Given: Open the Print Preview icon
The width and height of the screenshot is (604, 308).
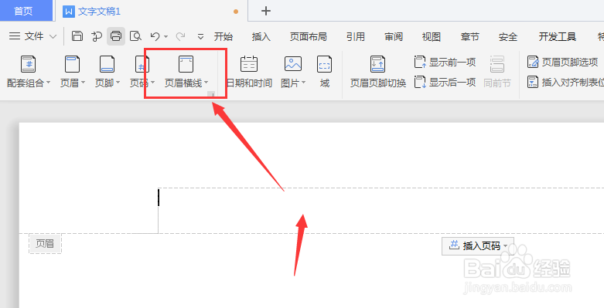Looking at the screenshot, I should [135, 36].
